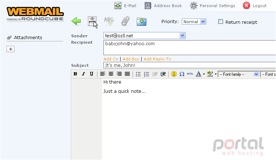Click into the Subject field
276x160 pixels.
coord(190,65)
